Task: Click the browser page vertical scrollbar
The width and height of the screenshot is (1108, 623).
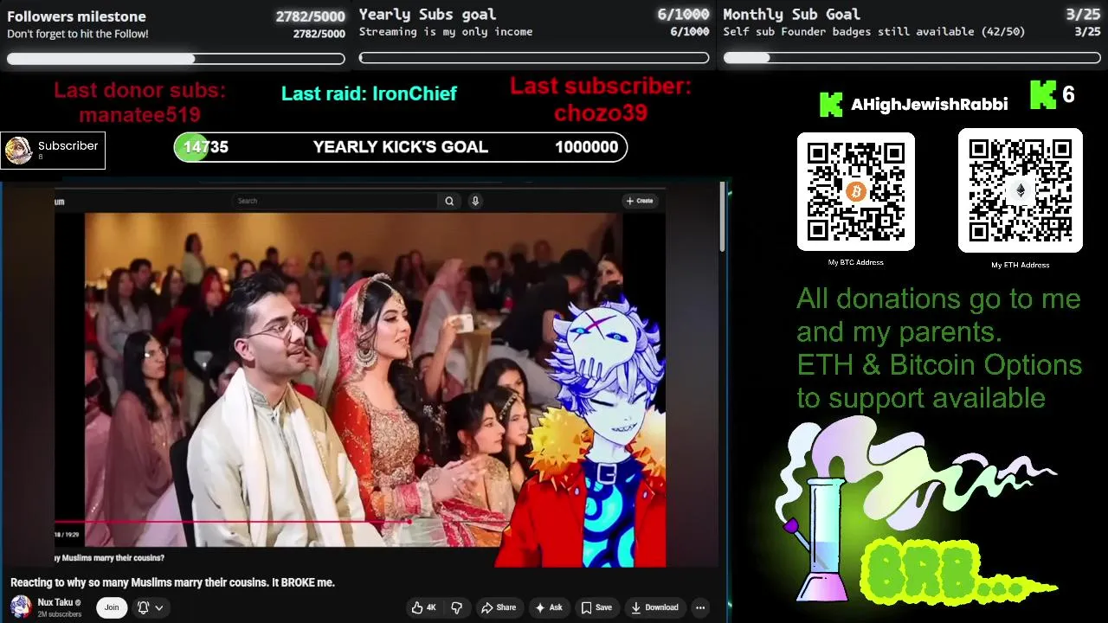Action: tap(723, 216)
